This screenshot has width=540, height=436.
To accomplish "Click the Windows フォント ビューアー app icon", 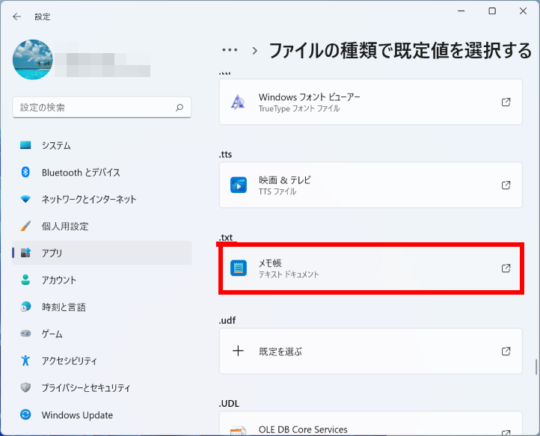I will 239,102.
